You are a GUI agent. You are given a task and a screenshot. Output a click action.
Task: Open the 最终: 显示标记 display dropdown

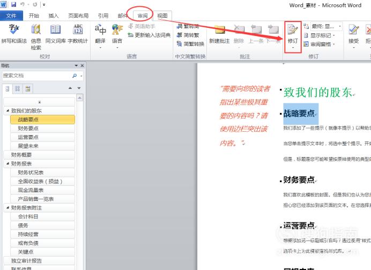point(326,26)
